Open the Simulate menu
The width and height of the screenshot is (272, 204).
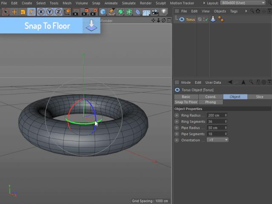click(x=129, y=3)
